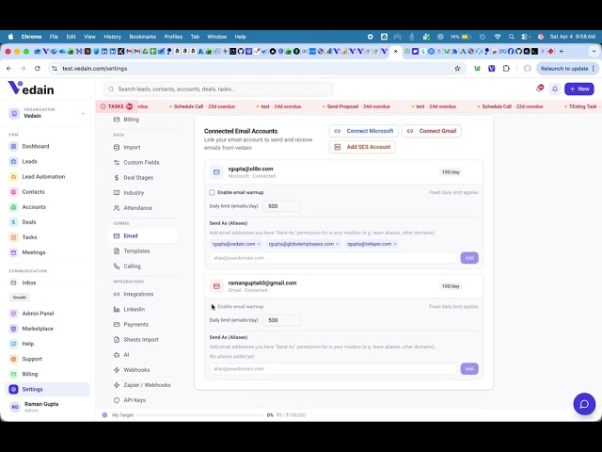602x452 pixels.
Task: Open the Tasks overdue banner label
Action: tap(116, 106)
